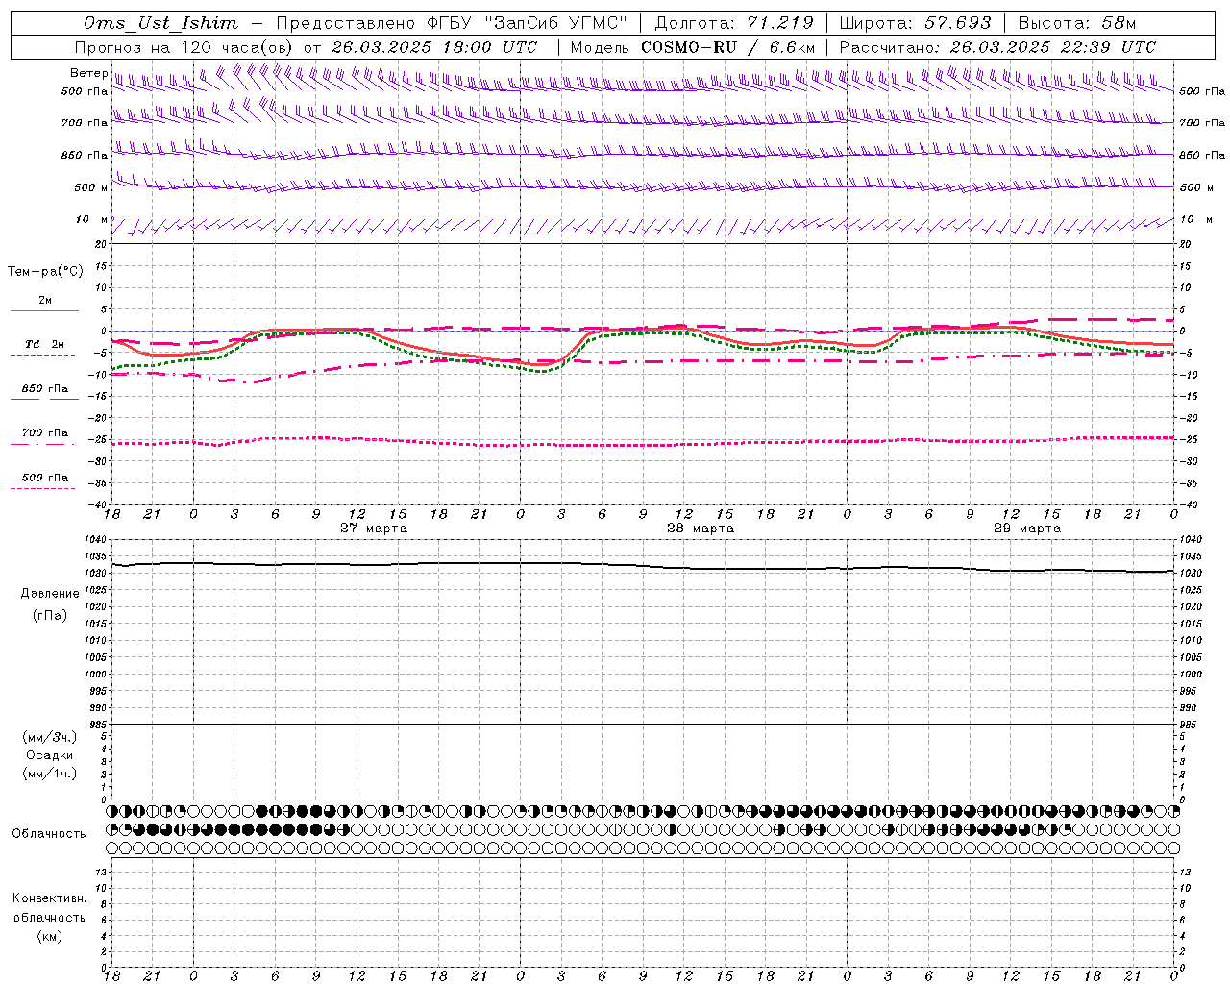Click the 'Конвективн.' panel label
Image resolution: width=1230 pixels, height=984 pixels.
tap(50, 898)
